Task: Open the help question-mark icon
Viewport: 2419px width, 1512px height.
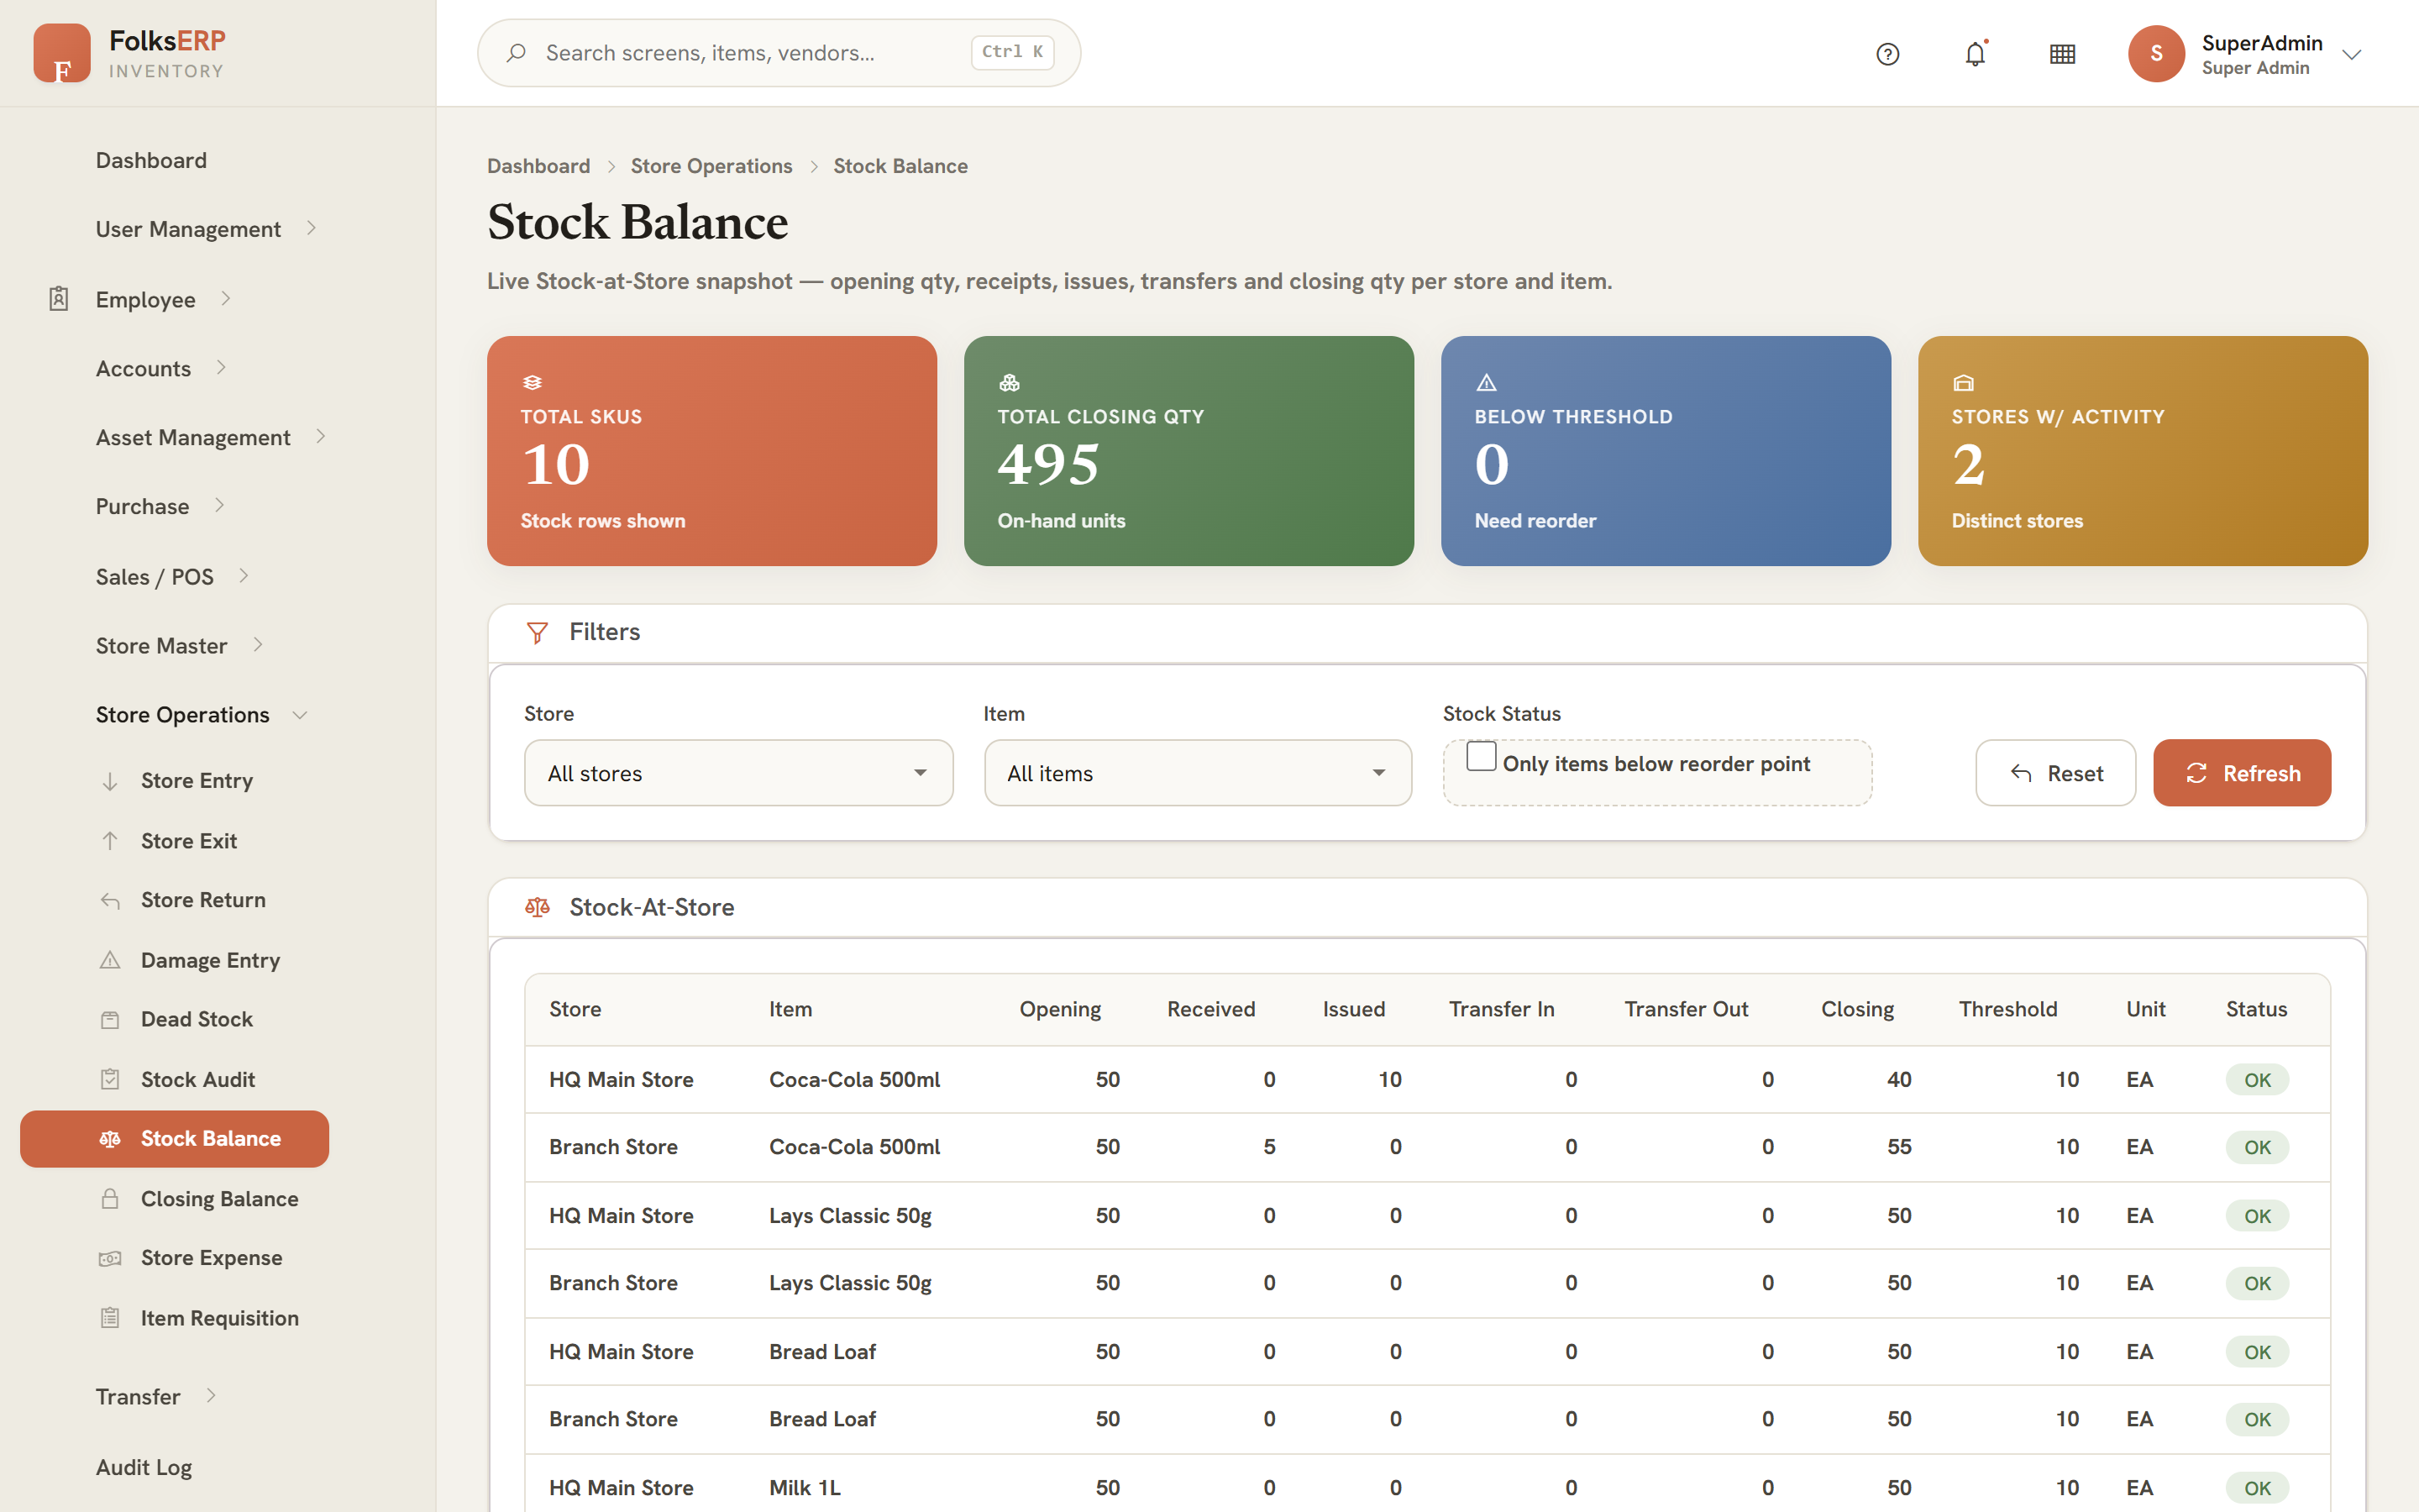Action: [1887, 54]
